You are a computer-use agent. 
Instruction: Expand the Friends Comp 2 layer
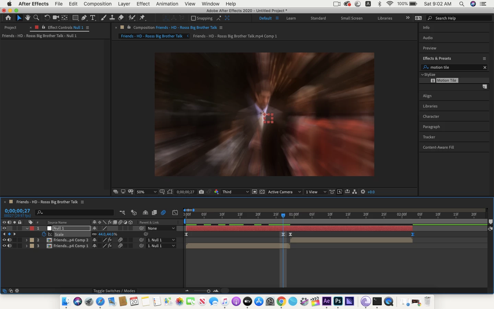point(27,240)
